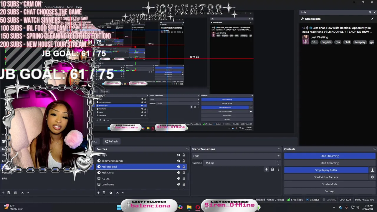377x212 pixels.
Task: Float the Controls dock icon
Action: pos(375,149)
